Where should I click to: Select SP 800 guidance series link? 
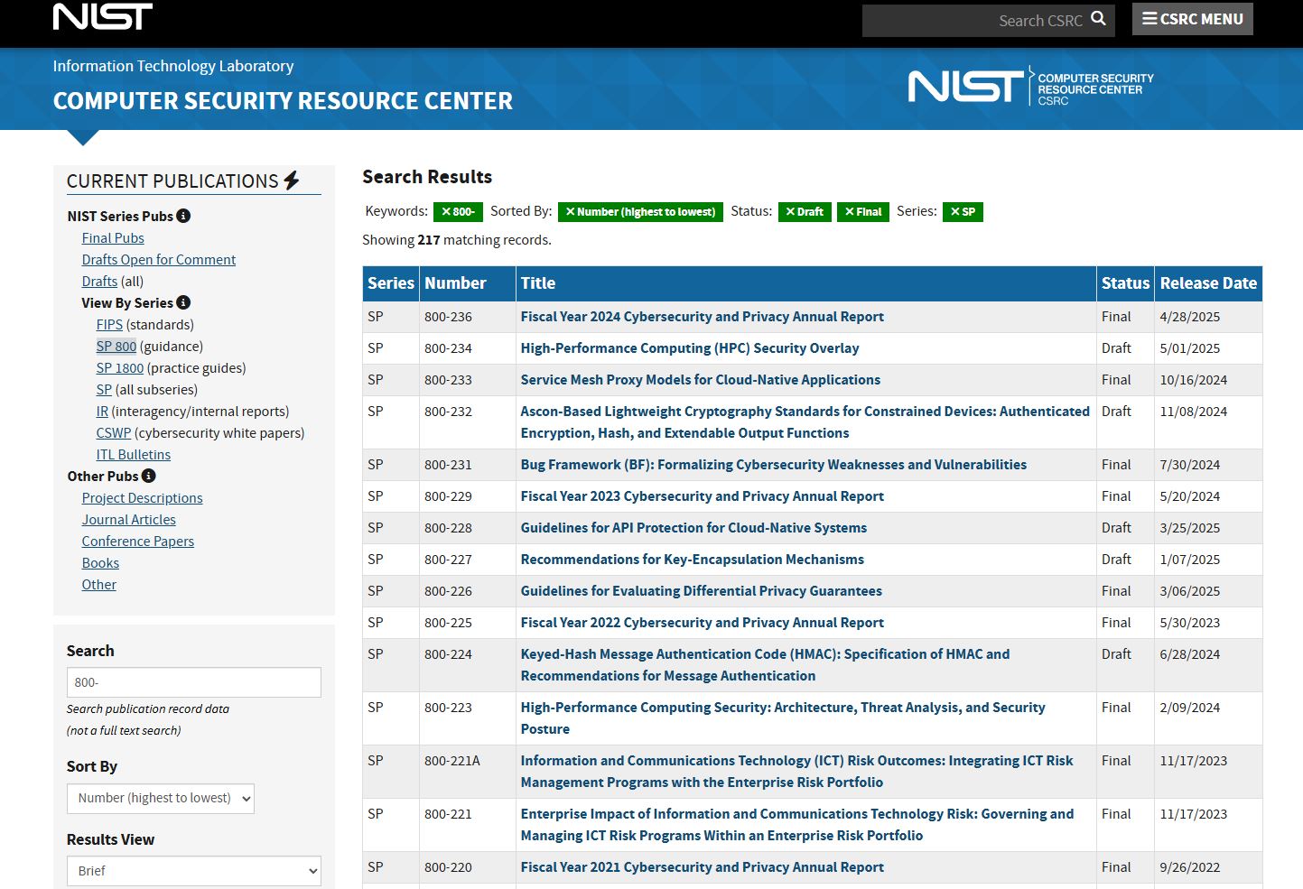point(116,346)
